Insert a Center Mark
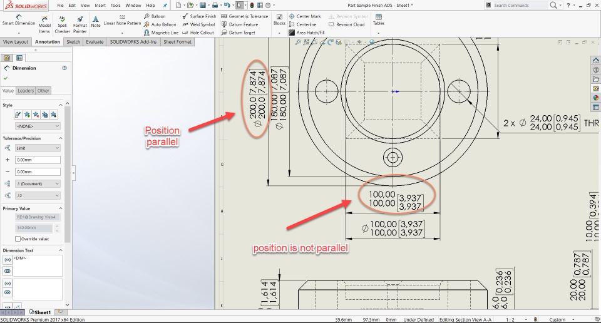 (305, 16)
